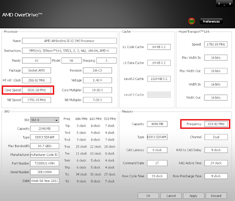The image size is (235, 201).
Task: Click the 610 MHz Freq column header
Action: pyautogui.click(x=95, y=119)
